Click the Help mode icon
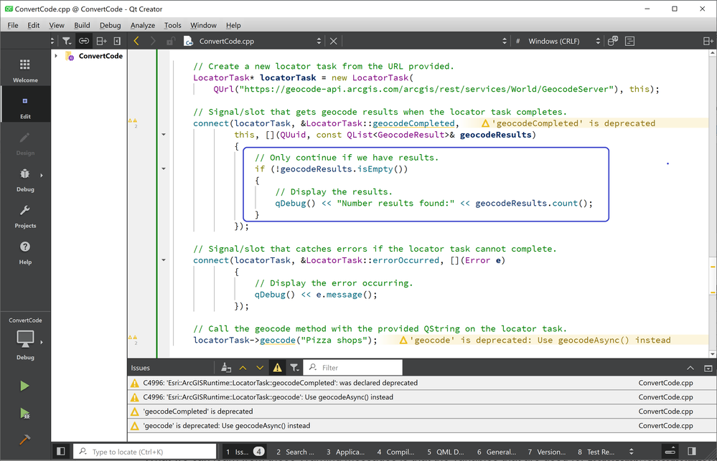The width and height of the screenshot is (717, 461). pyautogui.click(x=25, y=252)
